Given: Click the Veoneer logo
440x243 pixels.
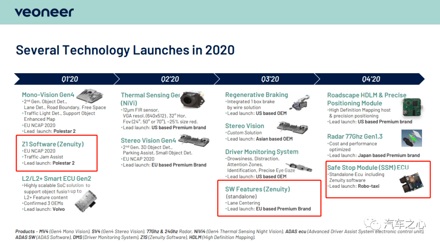Looking at the screenshot, I should coord(44,12).
